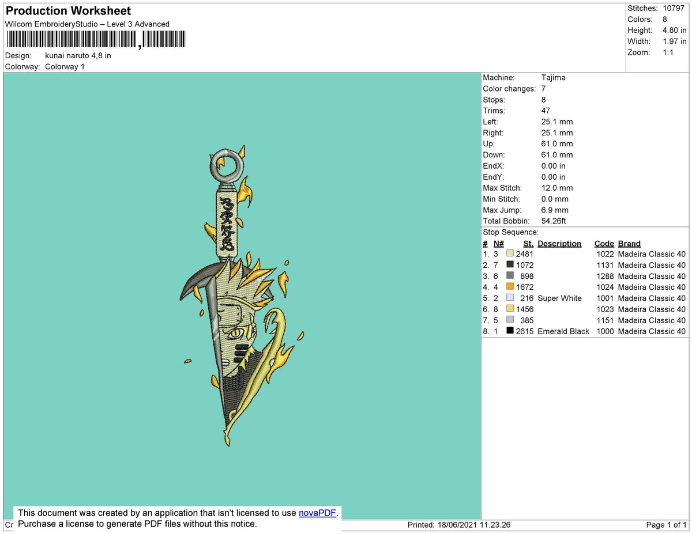The image size is (692, 534).
Task: Click the Code column header
Action: 604,244
